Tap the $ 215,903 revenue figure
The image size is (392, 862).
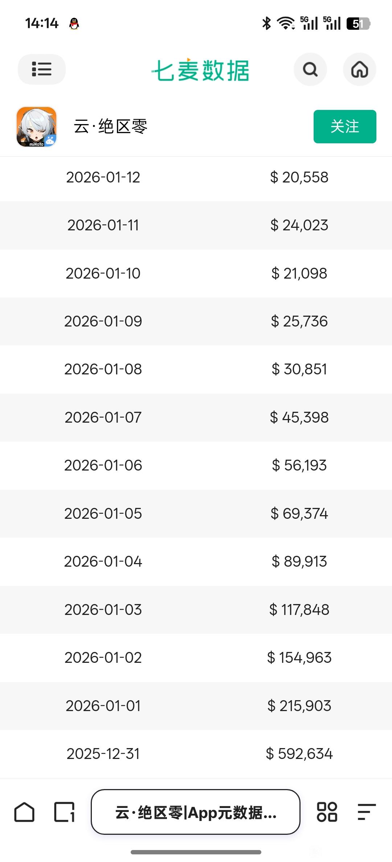[x=299, y=706]
